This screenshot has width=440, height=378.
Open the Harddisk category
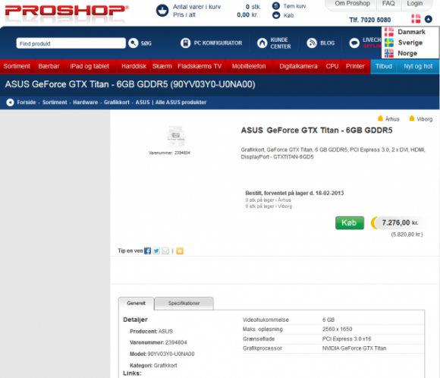(x=134, y=66)
